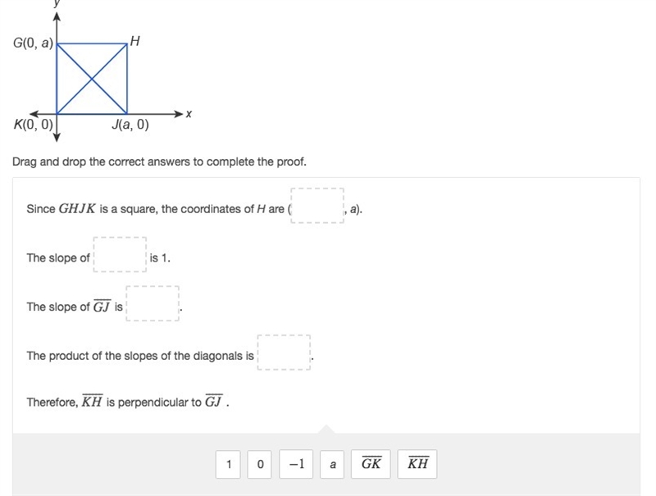Image resolution: width=656 pixels, height=496 pixels.
Task: Click the blank box for slope of GJ
Action: (153, 303)
